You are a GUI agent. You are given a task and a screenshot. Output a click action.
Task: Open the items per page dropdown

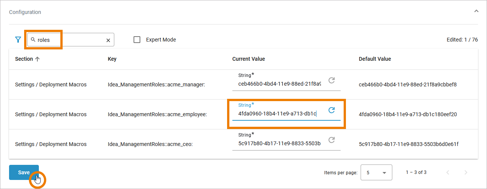click(x=376, y=172)
